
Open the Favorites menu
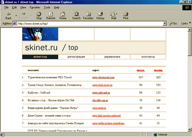(35, 8)
